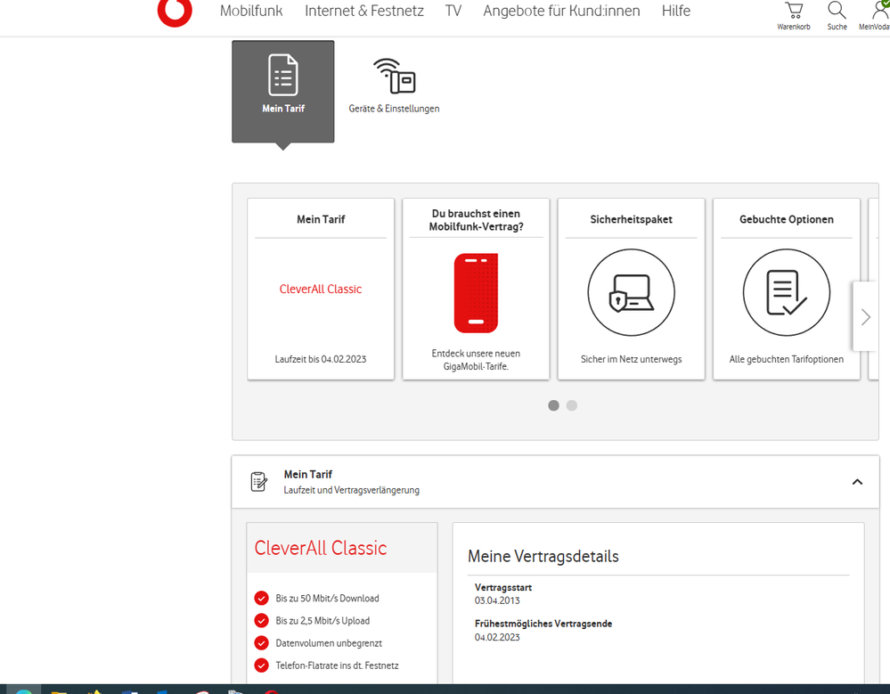Screen dimensions: 890x694
Task: Click the large CleverAll Classic heading
Action: pos(320,548)
